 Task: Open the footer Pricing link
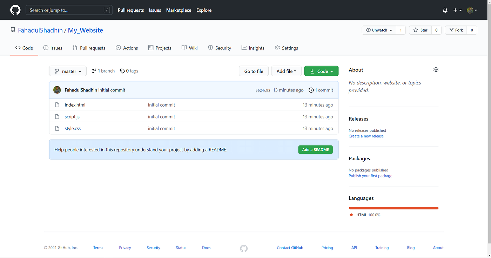pyautogui.click(x=327, y=247)
